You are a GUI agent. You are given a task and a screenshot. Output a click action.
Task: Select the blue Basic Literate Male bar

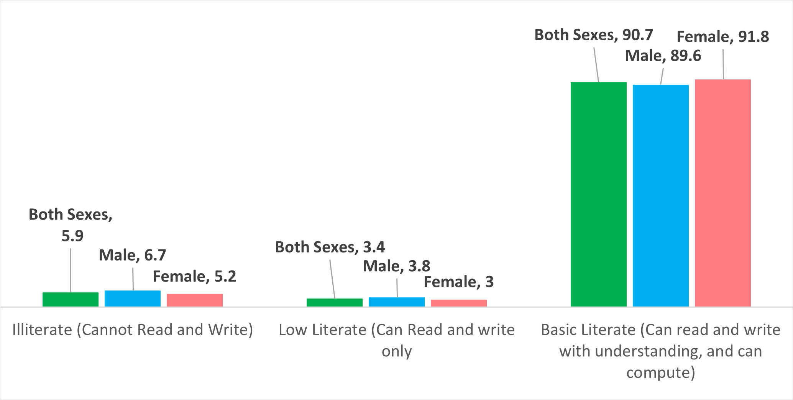(661, 195)
